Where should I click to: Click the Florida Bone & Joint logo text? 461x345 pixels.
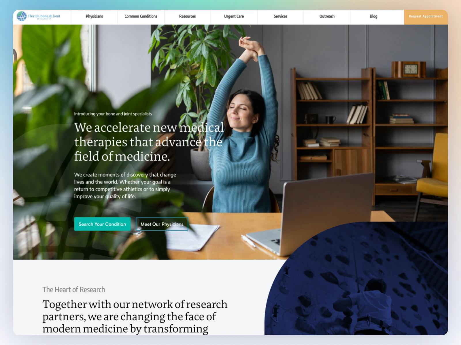click(44, 17)
